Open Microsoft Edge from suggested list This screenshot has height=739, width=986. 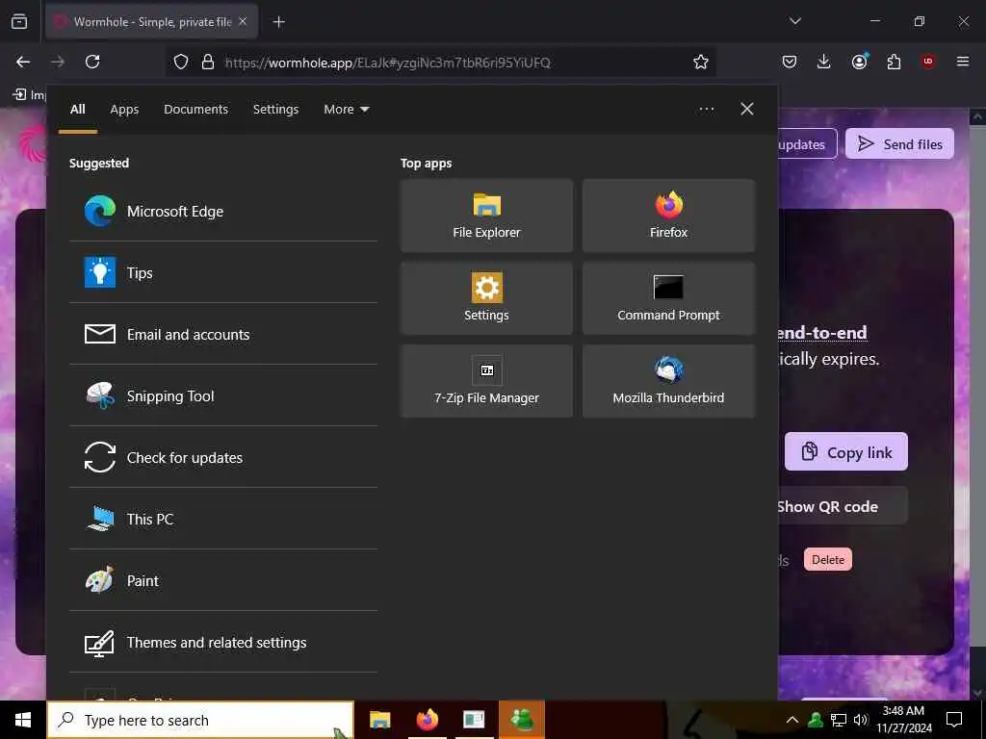(222, 211)
